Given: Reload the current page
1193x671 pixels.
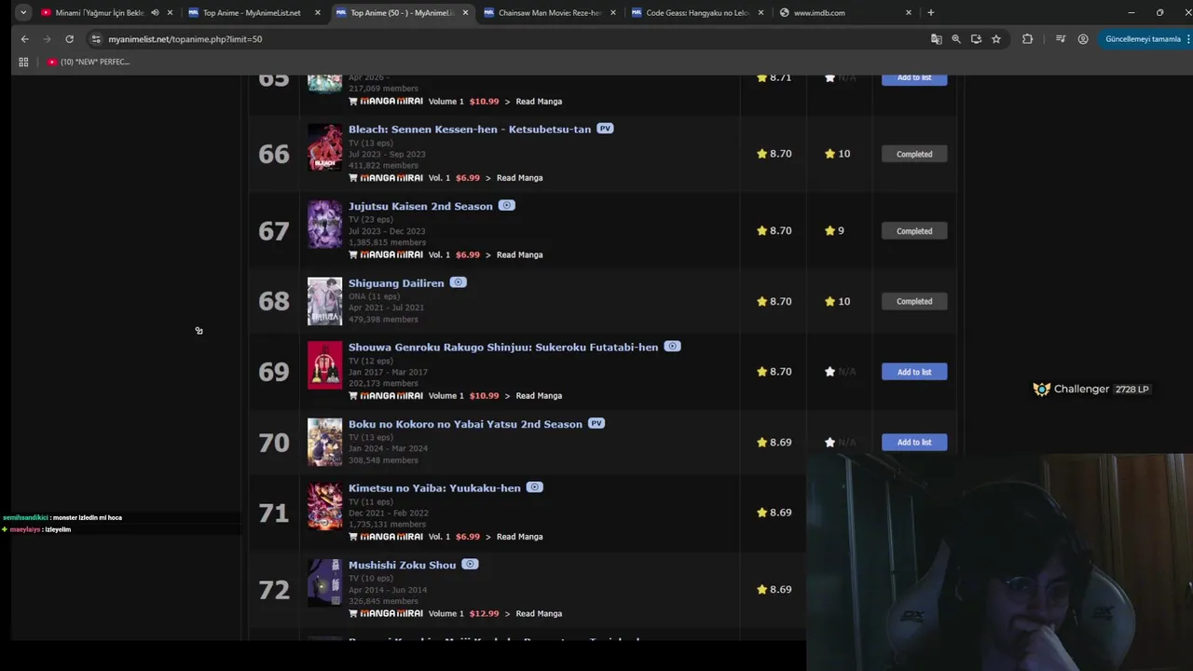Looking at the screenshot, I should (69, 39).
